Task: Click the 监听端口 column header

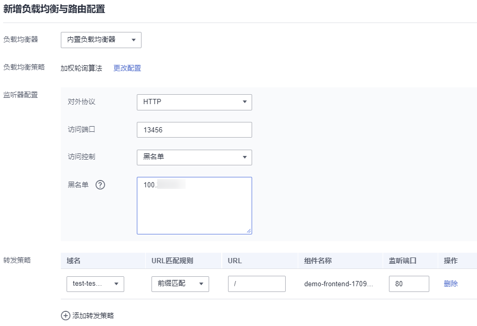Action: tap(403, 261)
